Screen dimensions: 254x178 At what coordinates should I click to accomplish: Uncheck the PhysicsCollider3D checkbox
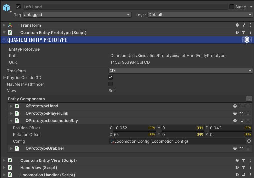(x=111, y=77)
